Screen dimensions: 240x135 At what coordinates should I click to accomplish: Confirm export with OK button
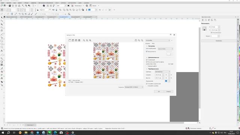[159, 91]
